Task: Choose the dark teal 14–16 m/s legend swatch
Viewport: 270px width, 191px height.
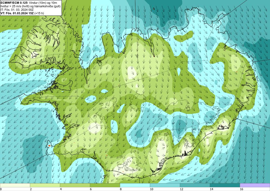Action: tap(225, 185)
